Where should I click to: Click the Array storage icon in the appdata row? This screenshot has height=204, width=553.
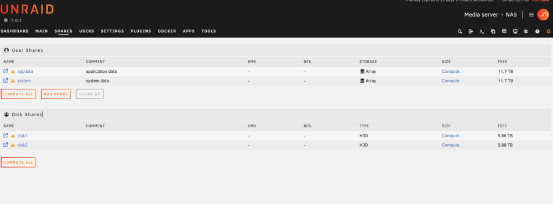click(x=362, y=72)
